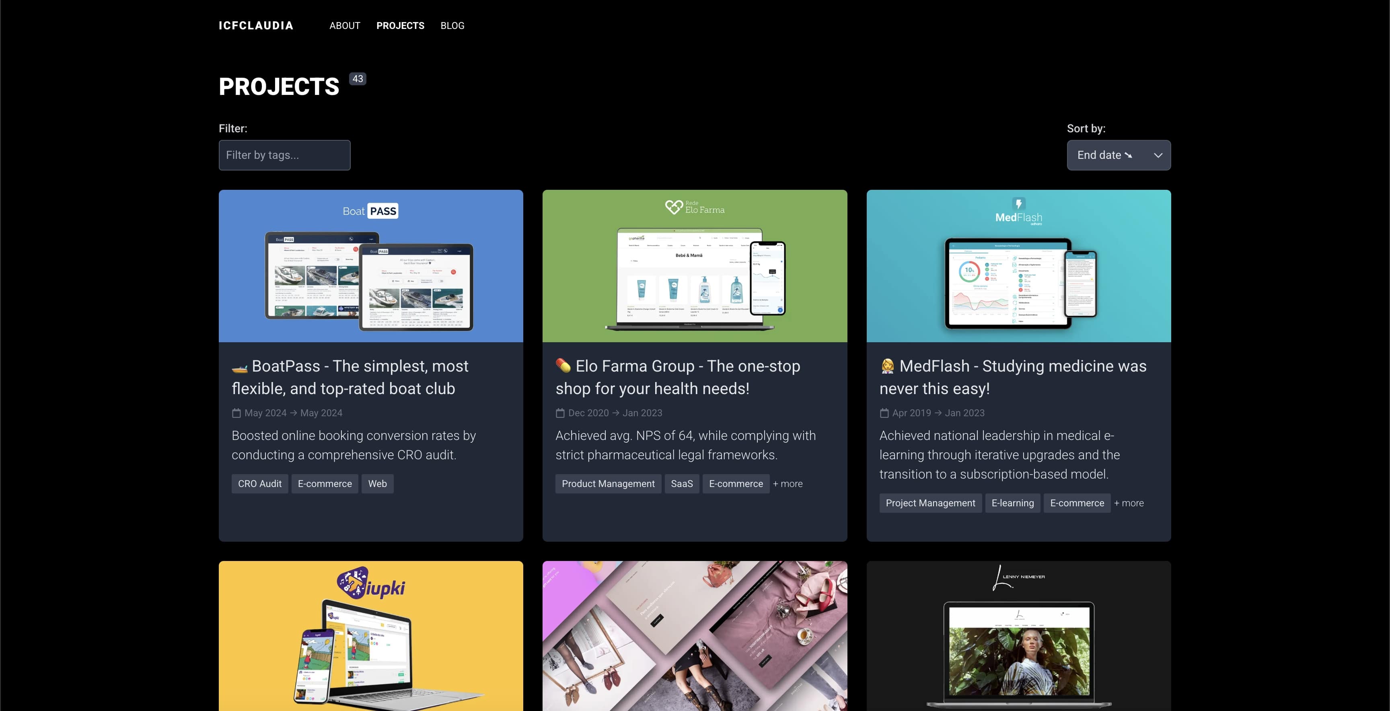
Task: Click the Product Management tag
Action: pos(608,483)
